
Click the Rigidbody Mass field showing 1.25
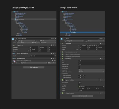pos(91,61)
